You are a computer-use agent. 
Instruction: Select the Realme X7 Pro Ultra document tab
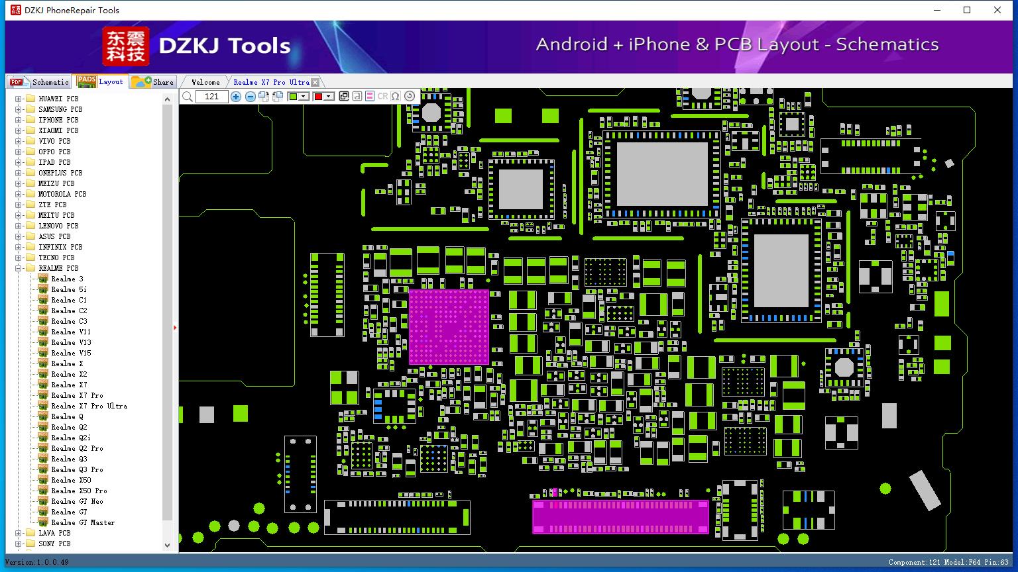coord(271,82)
